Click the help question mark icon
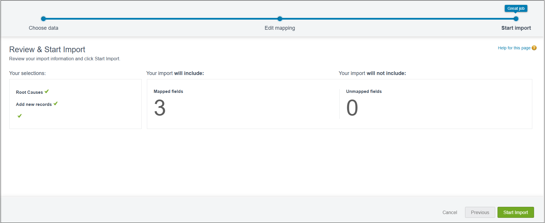 pyautogui.click(x=534, y=48)
